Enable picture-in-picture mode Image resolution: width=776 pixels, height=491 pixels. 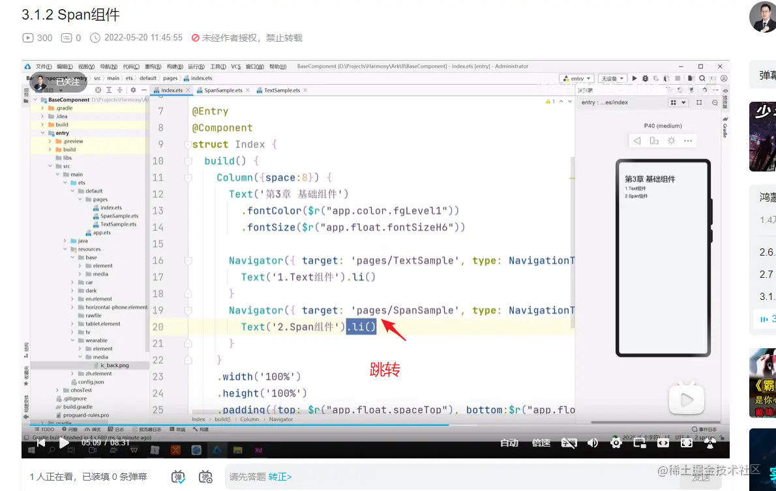click(640, 443)
